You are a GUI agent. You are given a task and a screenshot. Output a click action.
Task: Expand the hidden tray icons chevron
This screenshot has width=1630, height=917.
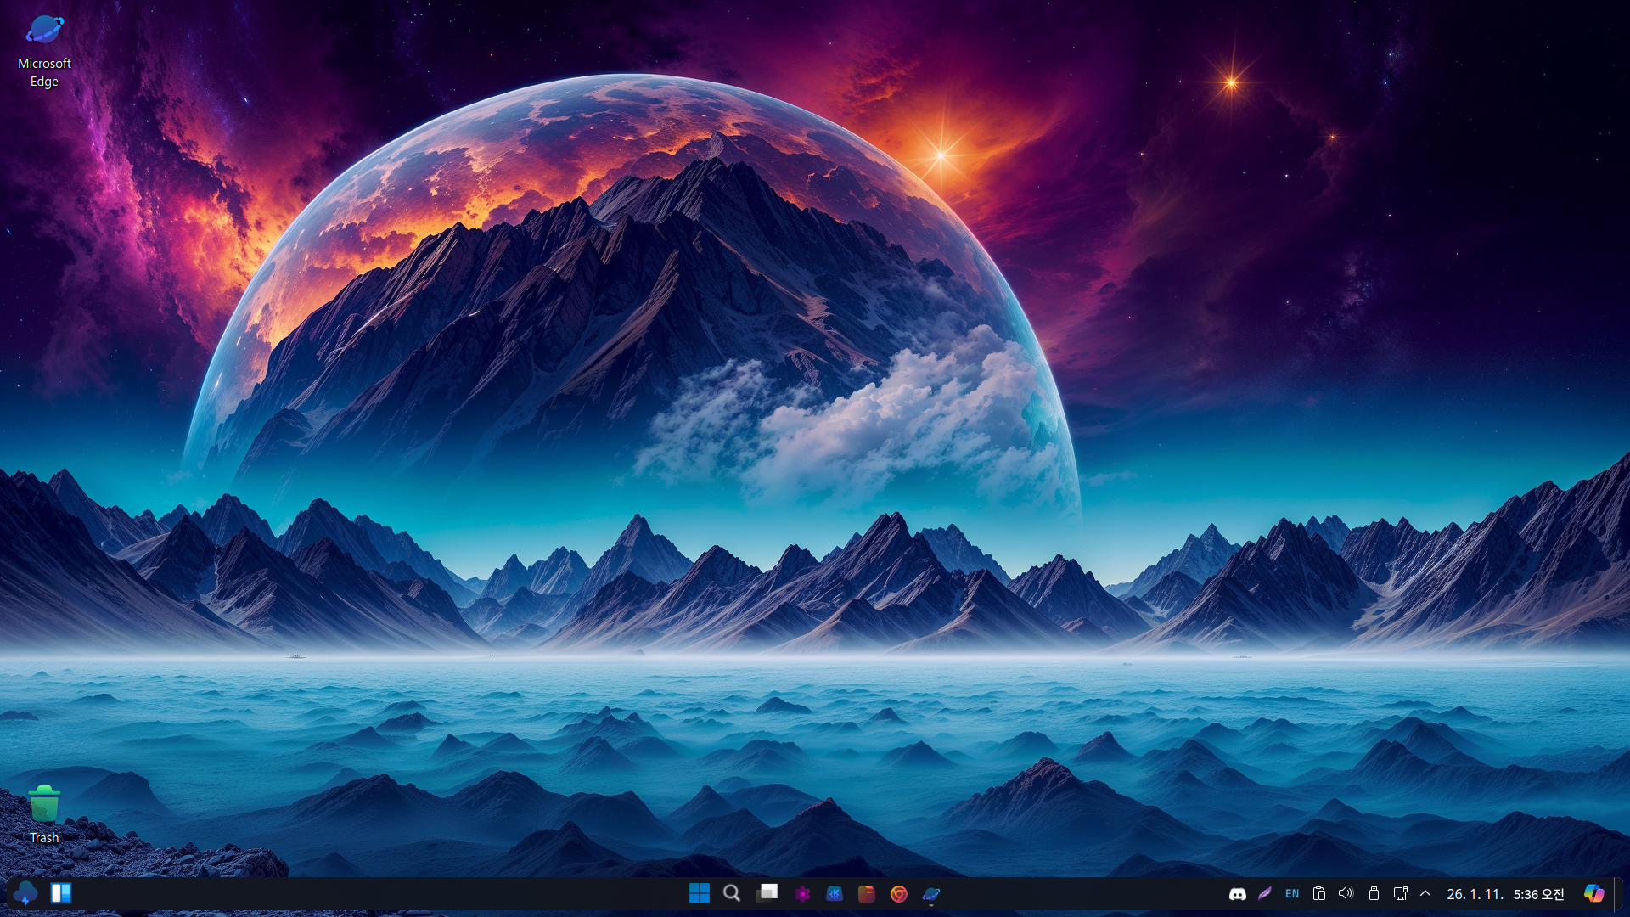point(1425,893)
